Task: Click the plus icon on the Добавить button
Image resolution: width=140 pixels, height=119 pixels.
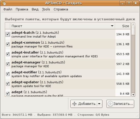Action: click(74, 104)
